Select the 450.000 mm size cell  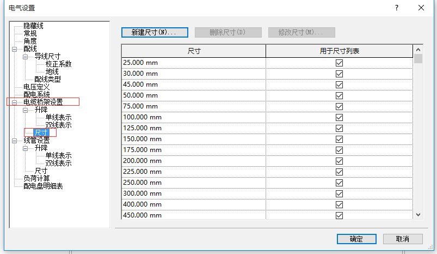click(x=194, y=215)
